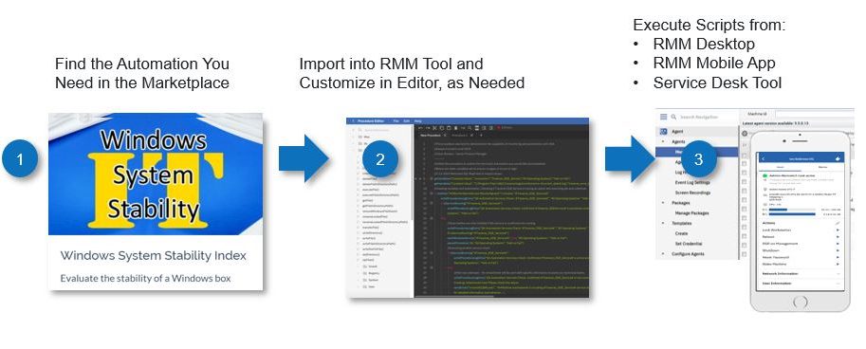This screenshot has width=866, height=349.
Task: Open the File menu in Procedure Editor
Action: pyautogui.click(x=396, y=121)
